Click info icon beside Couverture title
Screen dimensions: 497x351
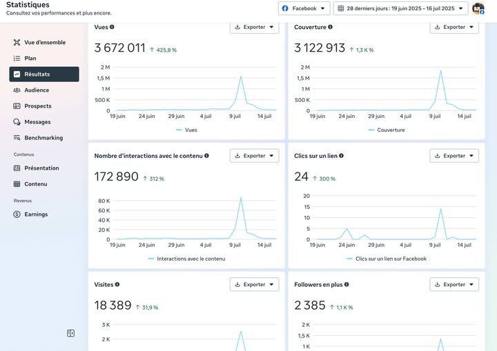[x=331, y=27]
